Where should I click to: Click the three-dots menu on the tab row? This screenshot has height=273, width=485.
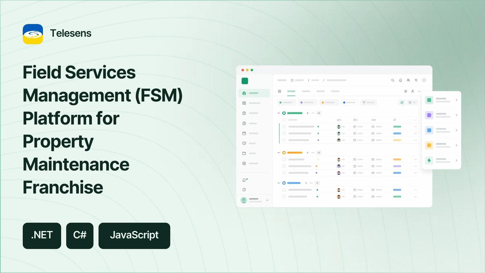(x=419, y=91)
